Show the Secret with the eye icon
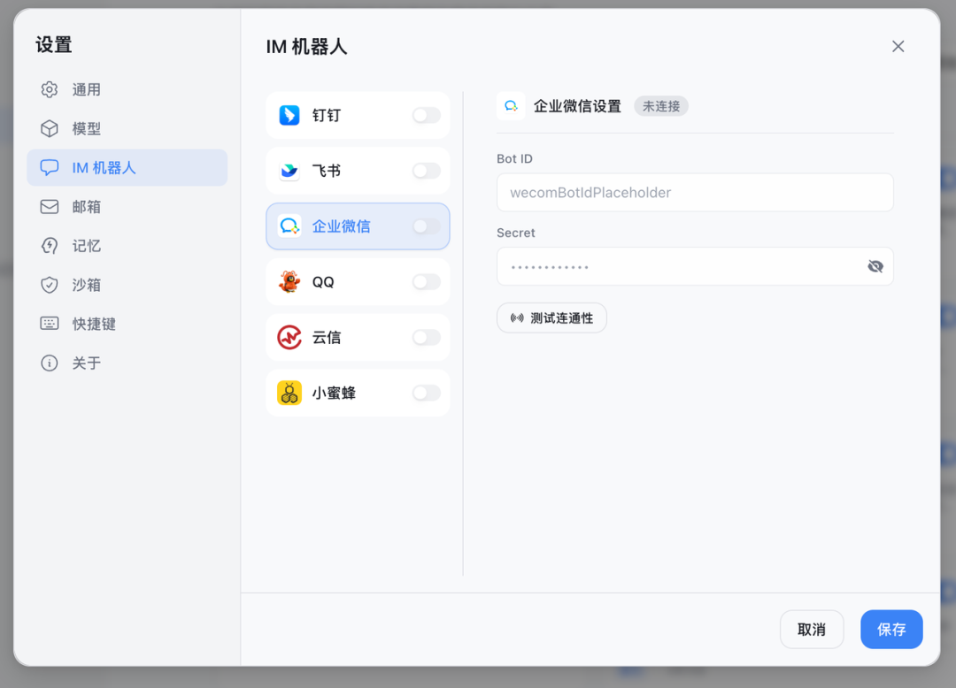 click(875, 266)
